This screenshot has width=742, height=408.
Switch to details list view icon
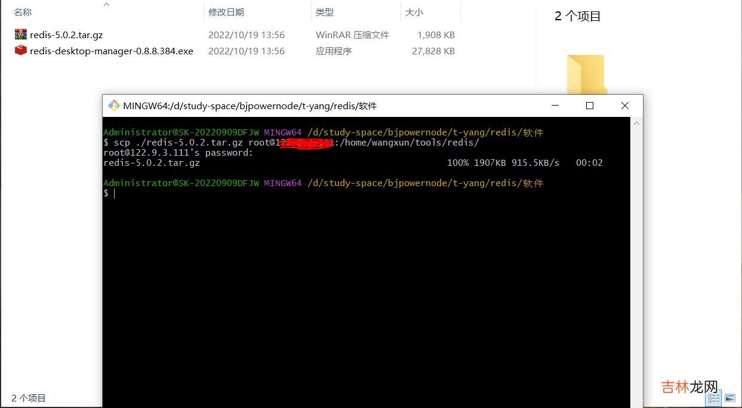[714, 398]
